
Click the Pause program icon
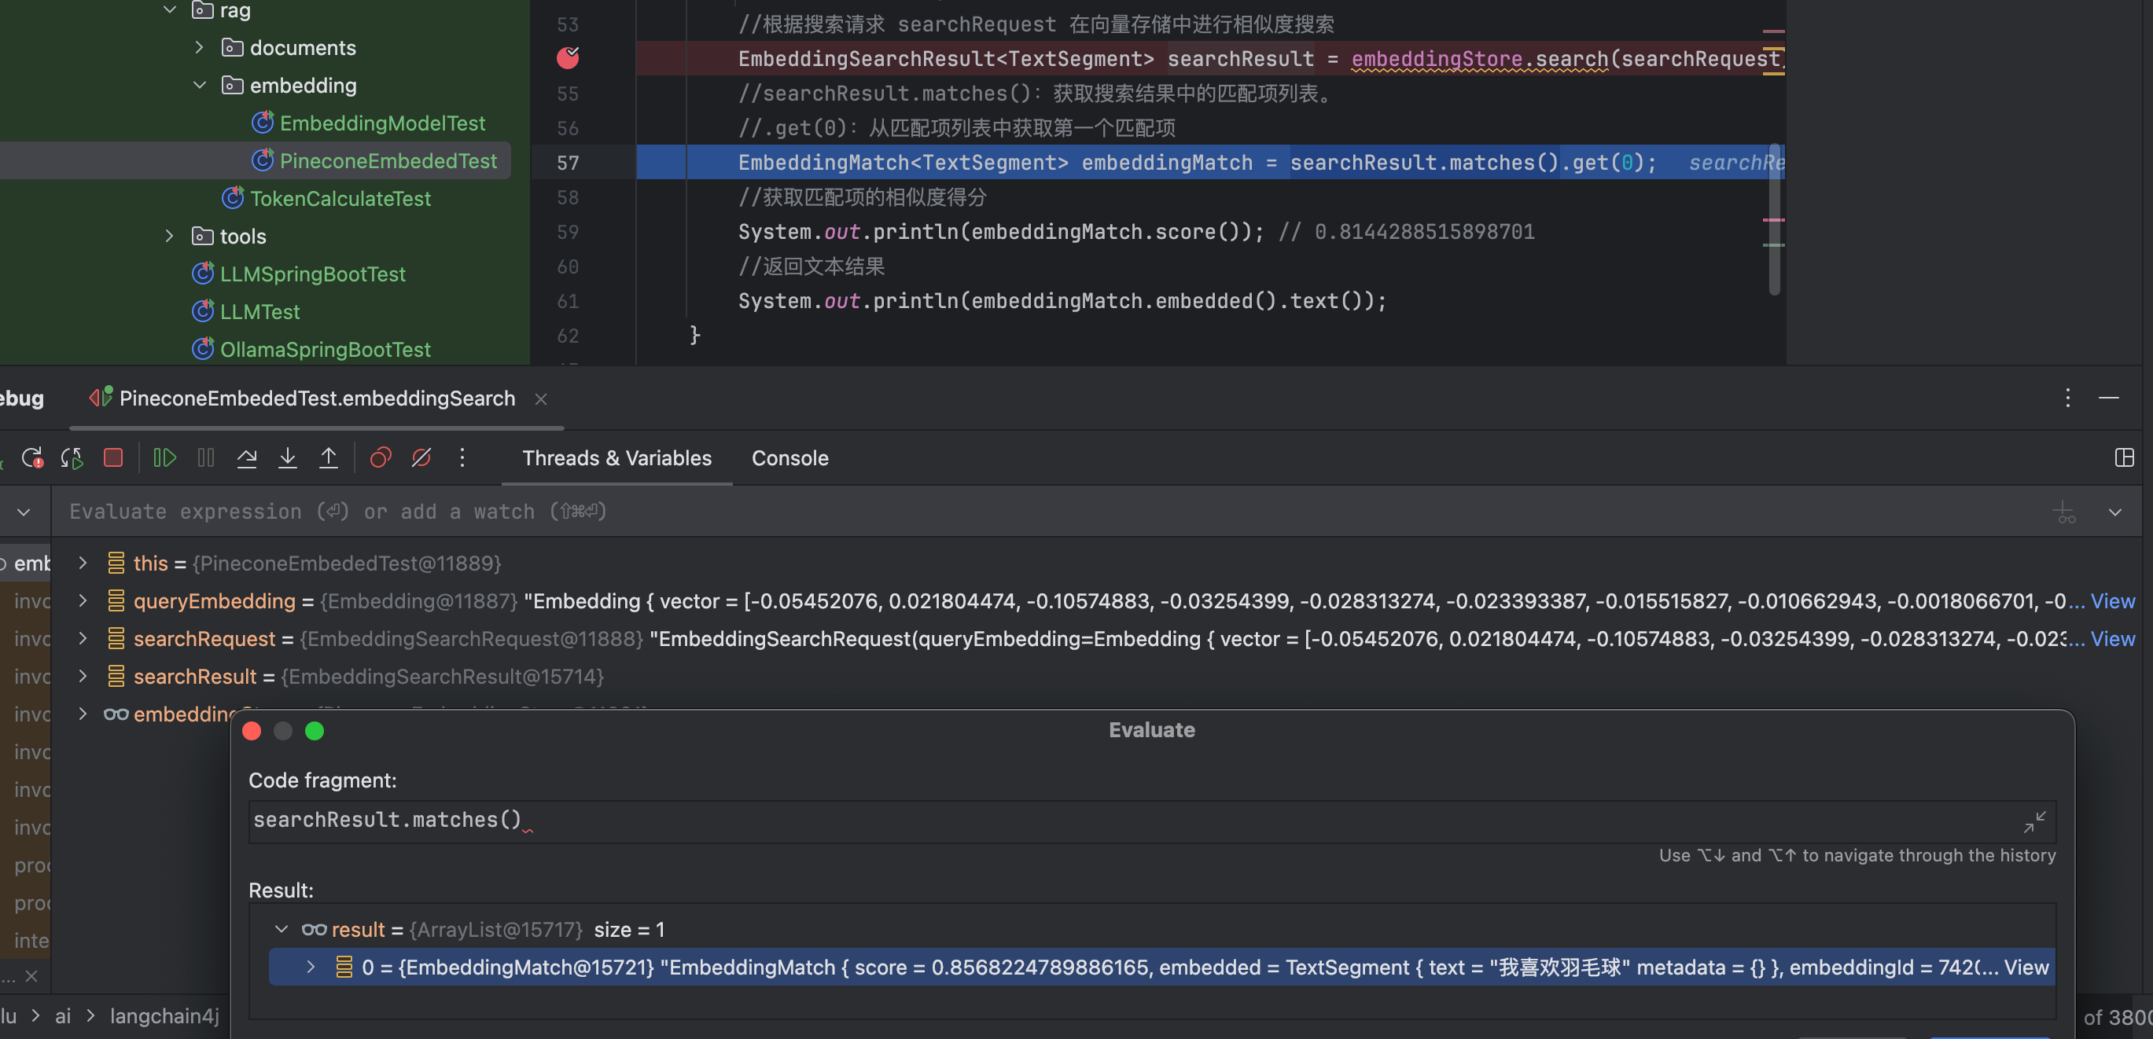coord(205,457)
